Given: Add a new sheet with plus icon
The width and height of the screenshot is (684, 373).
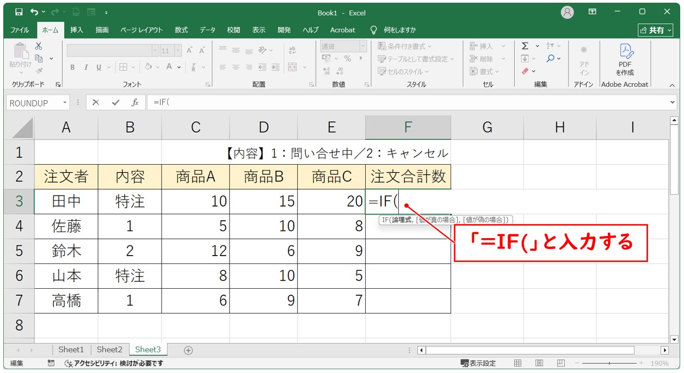Looking at the screenshot, I should pos(188,350).
